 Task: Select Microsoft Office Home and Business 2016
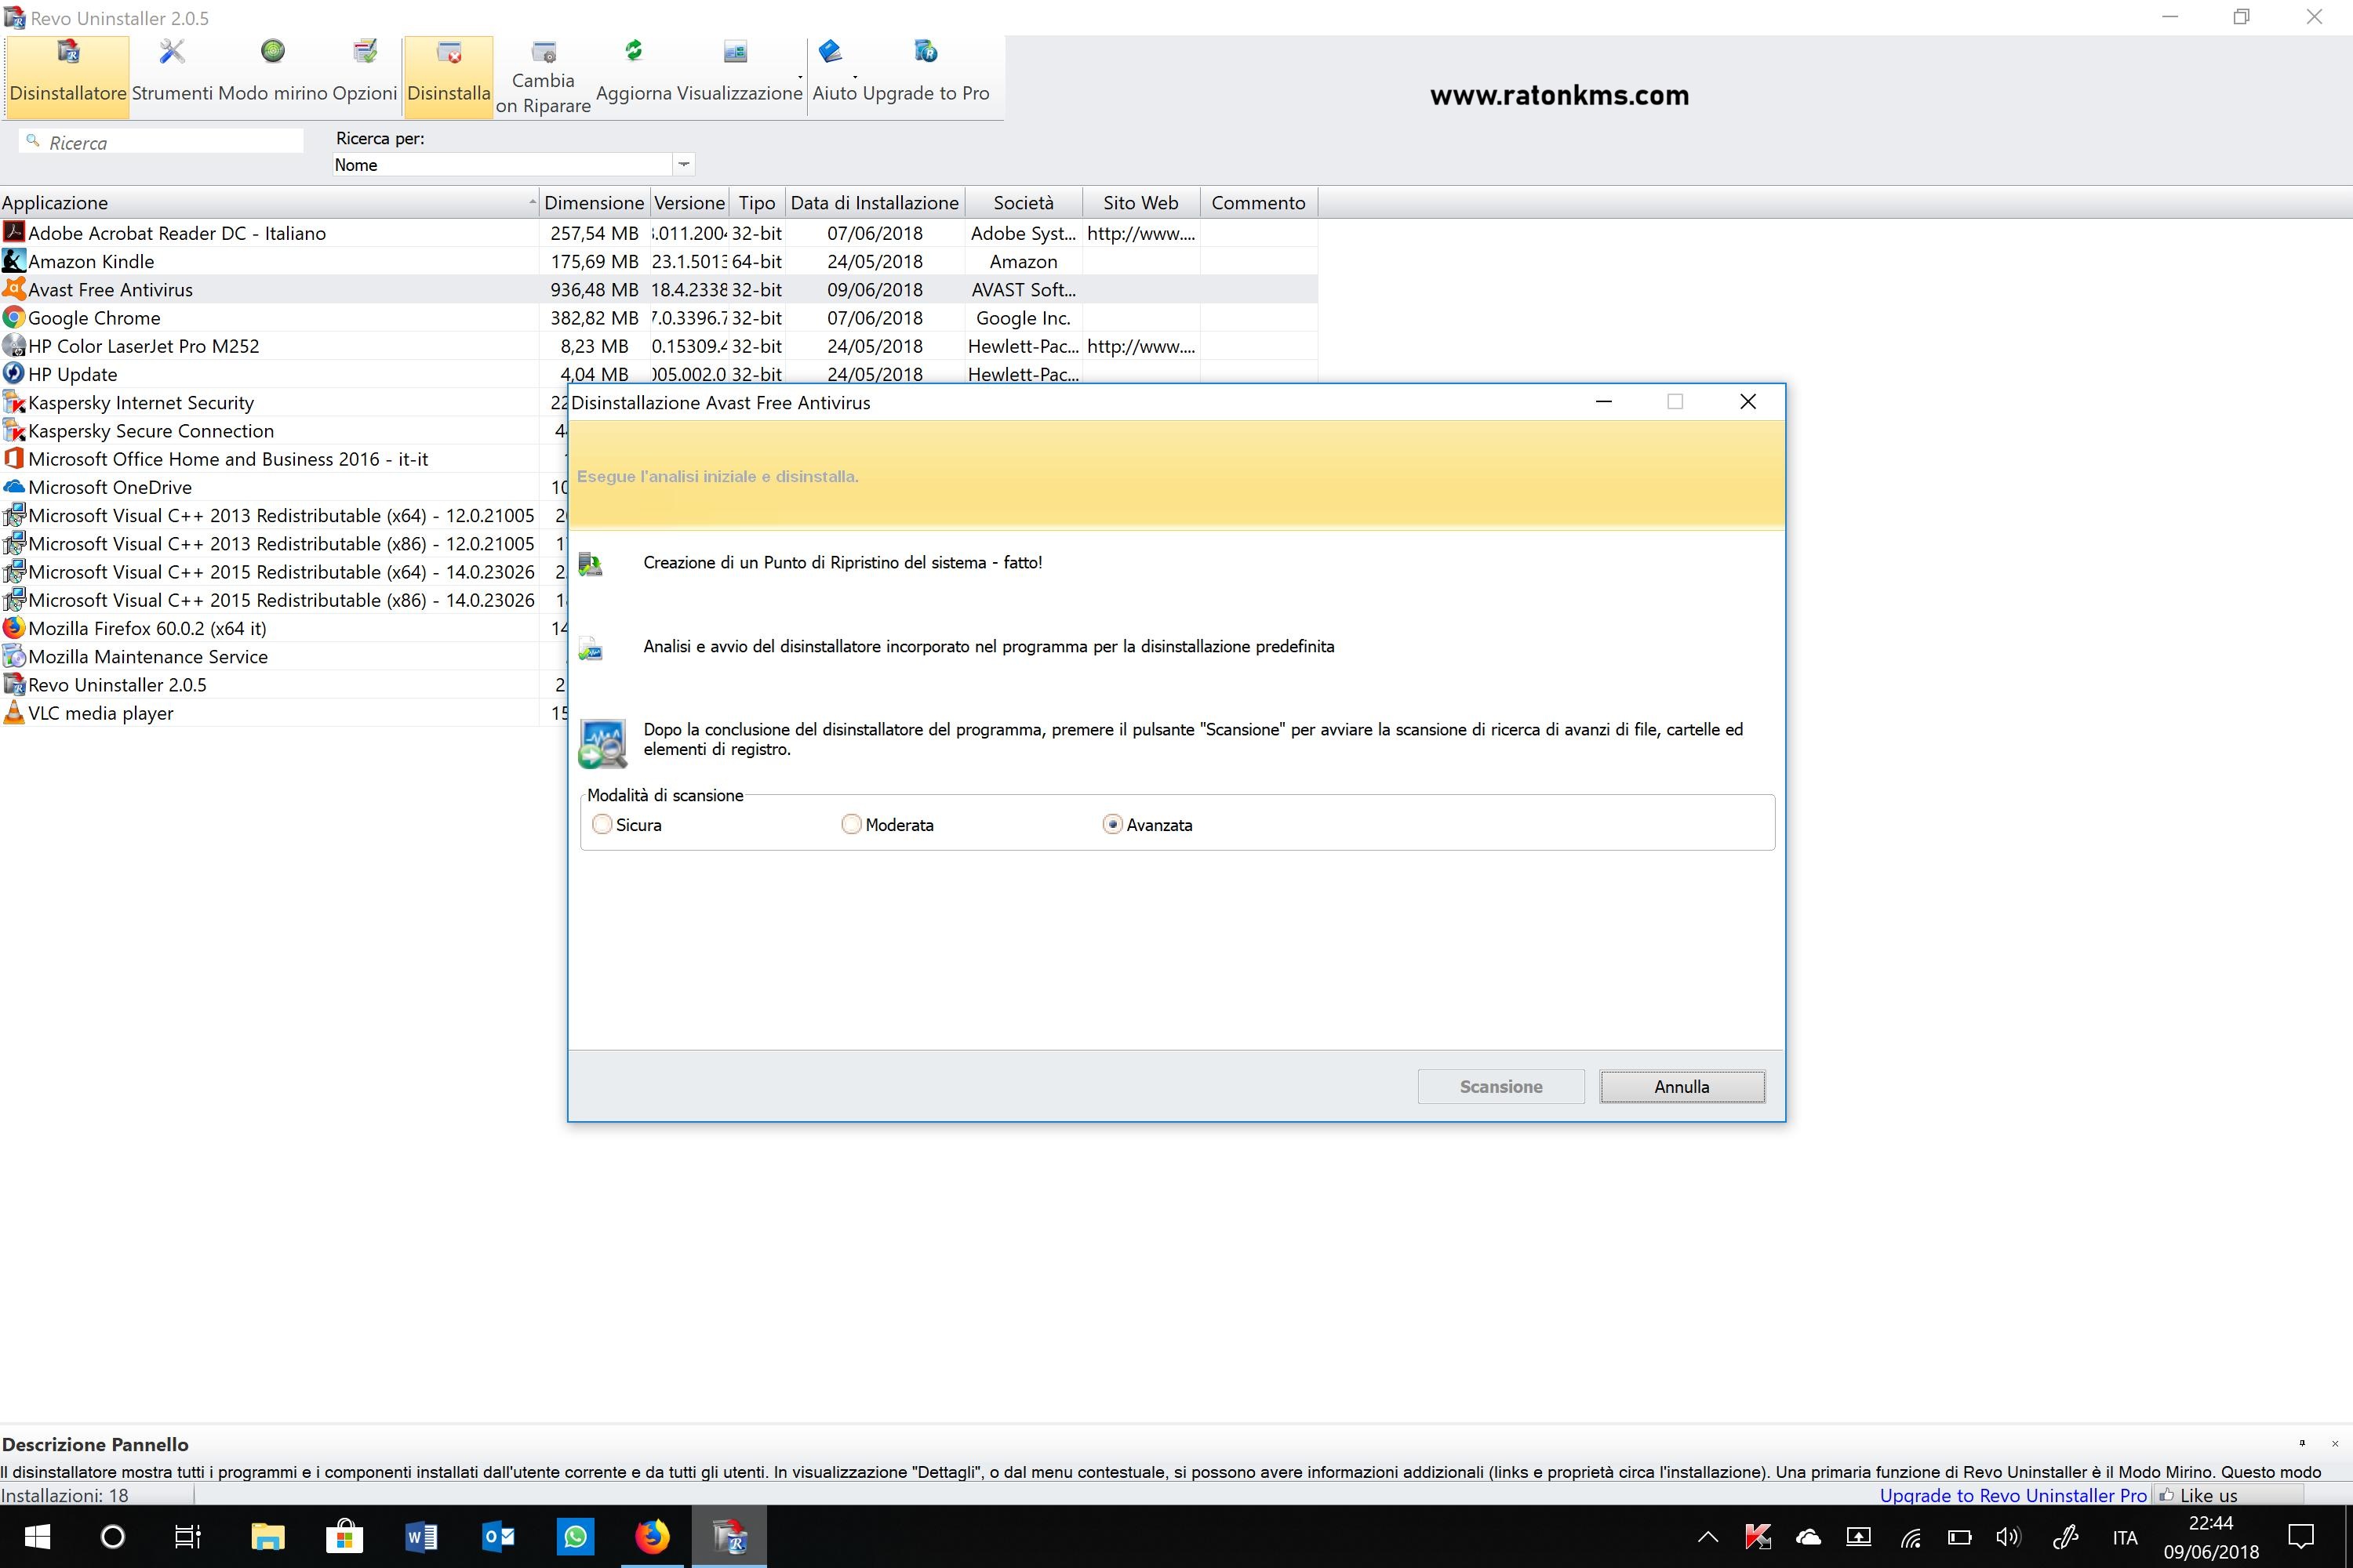[x=283, y=459]
